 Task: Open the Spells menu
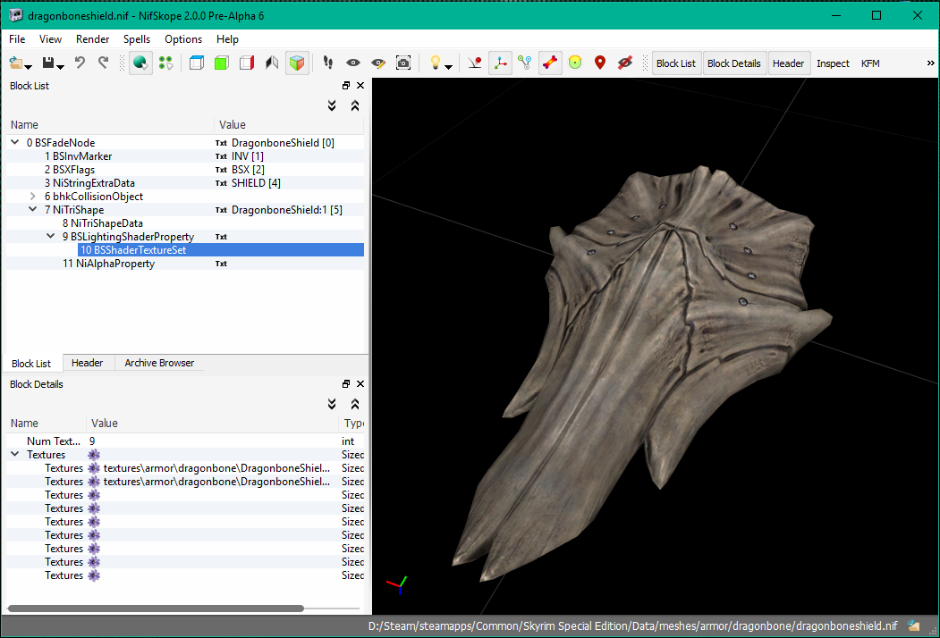point(137,39)
